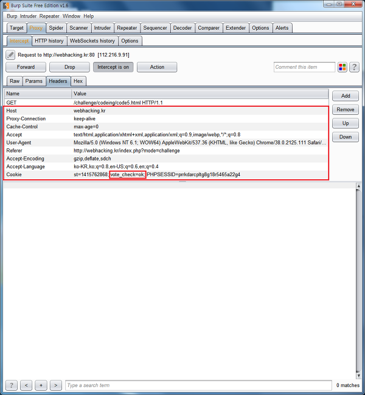This screenshot has width=365, height=395.
Task: Click the vertical scrollbar of the lower pane
Action: [359, 281]
